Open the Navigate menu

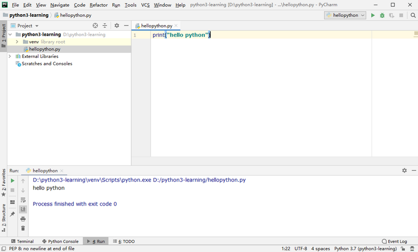click(60, 5)
